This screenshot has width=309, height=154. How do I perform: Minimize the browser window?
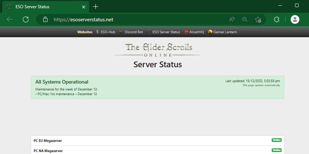(x=280, y=6)
